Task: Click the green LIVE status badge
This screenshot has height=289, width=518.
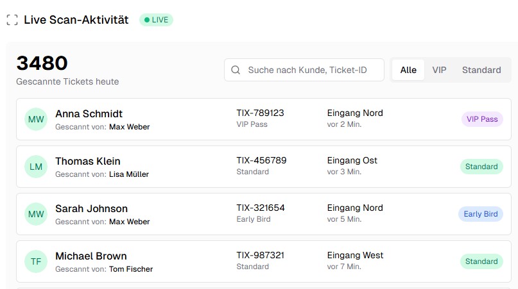Action: (156, 20)
